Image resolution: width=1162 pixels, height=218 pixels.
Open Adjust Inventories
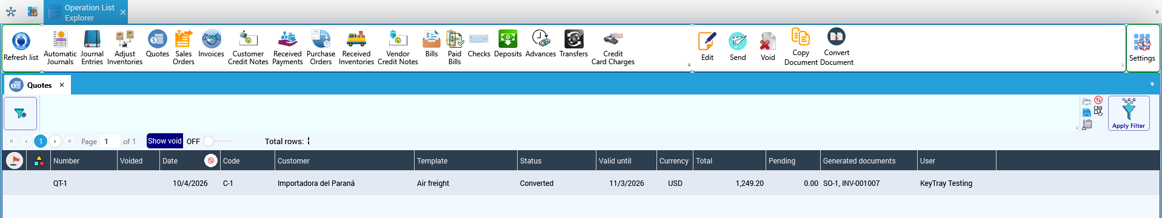[x=125, y=48]
